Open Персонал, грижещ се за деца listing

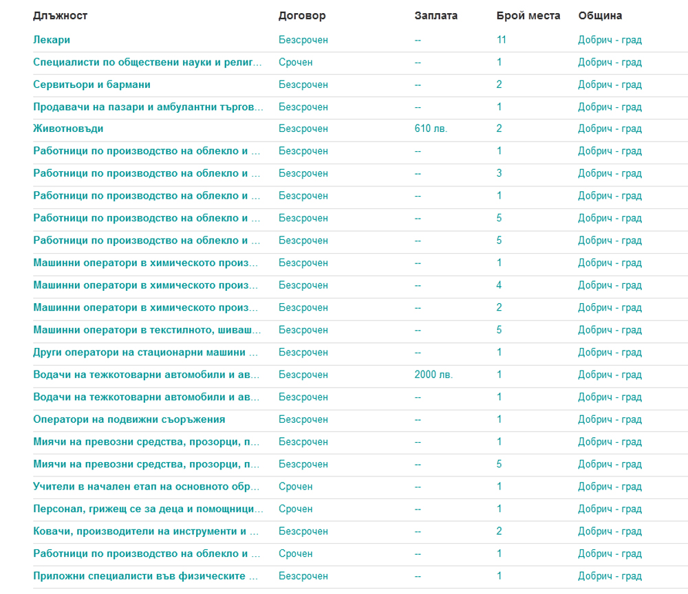tap(147, 509)
